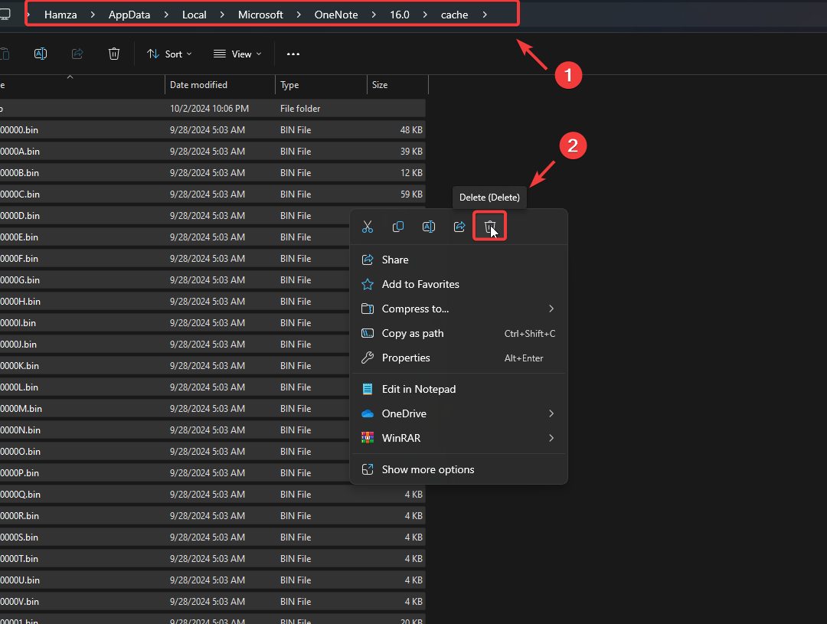Open Properties from context menu

[x=458, y=358]
